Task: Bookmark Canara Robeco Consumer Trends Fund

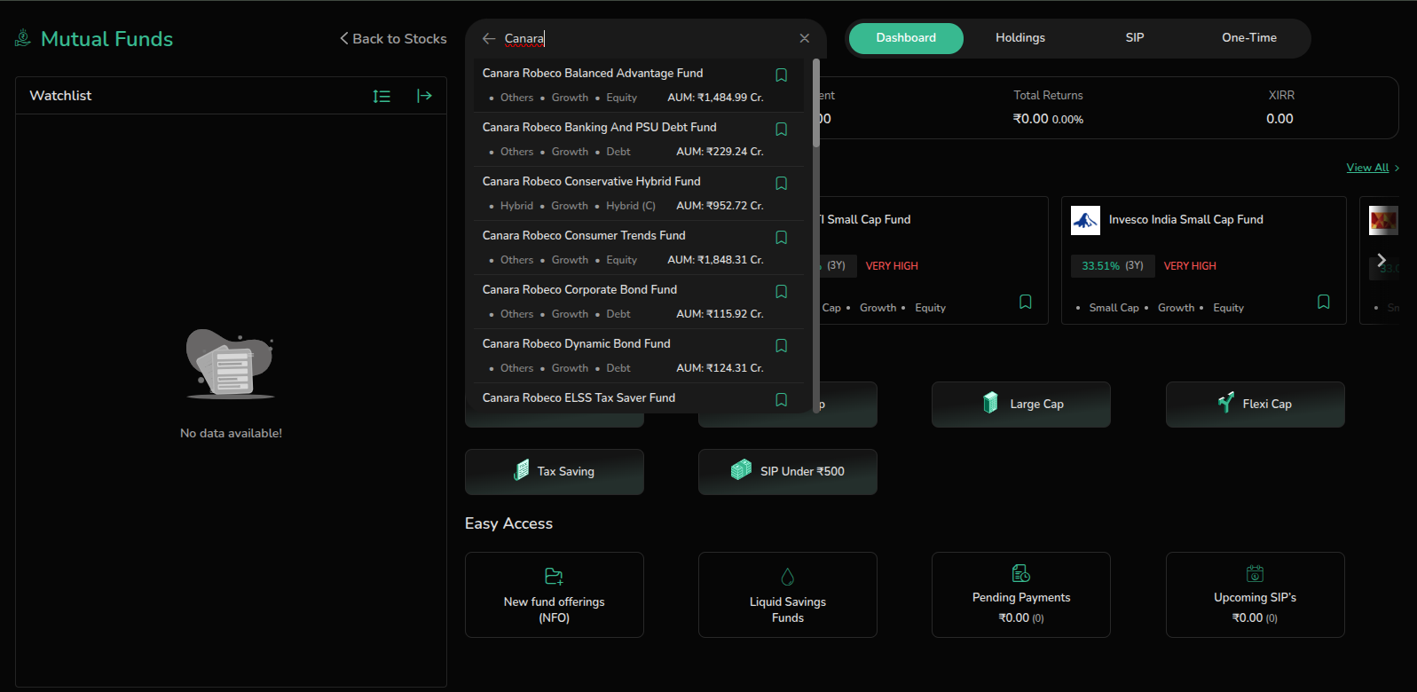Action: click(x=782, y=238)
